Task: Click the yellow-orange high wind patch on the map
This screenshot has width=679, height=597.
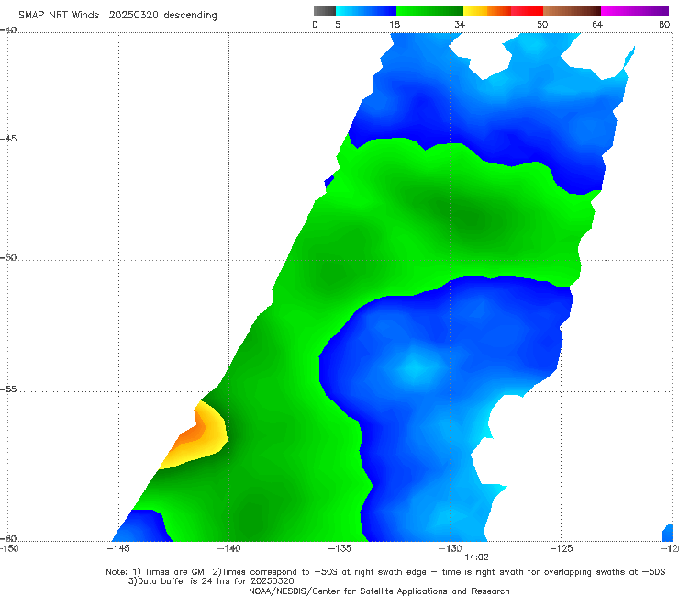Action: [x=199, y=435]
